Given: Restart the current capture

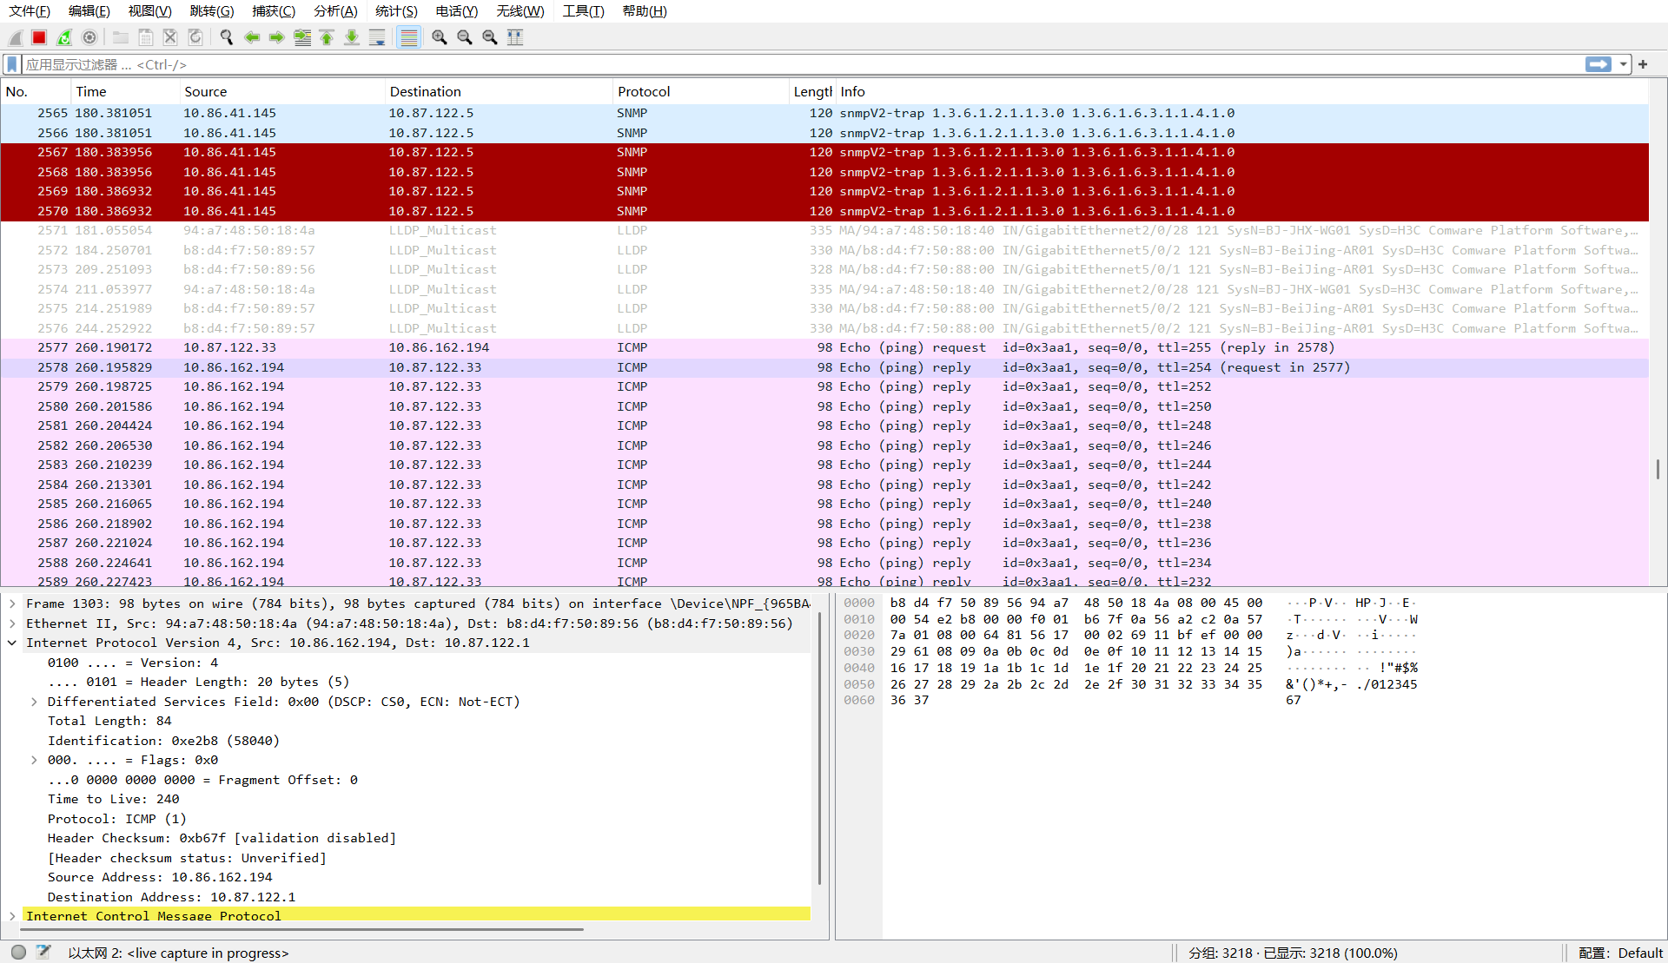Looking at the screenshot, I should [64, 37].
